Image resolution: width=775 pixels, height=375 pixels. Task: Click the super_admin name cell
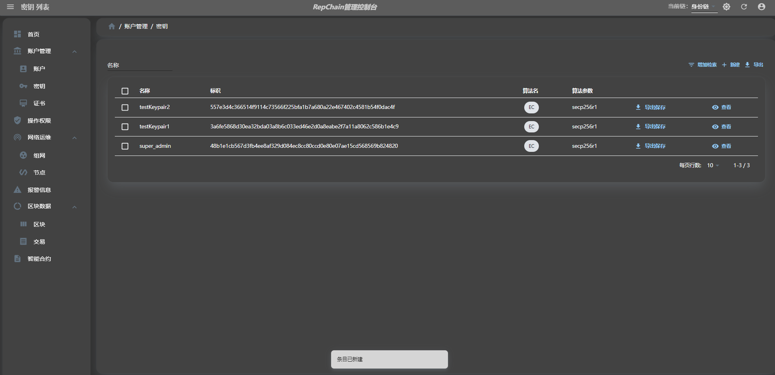(155, 146)
